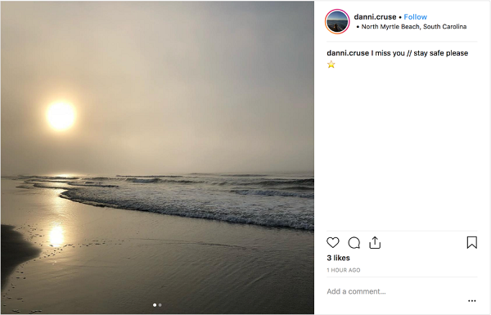Open North Myrtle Beach, South Carolina location
The image size is (491, 315).
pyautogui.click(x=414, y=27)
